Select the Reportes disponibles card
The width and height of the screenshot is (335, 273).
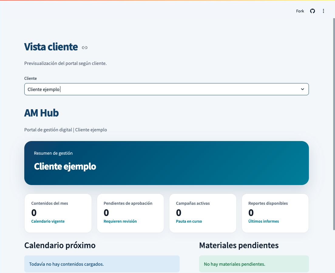pos(275,213)
